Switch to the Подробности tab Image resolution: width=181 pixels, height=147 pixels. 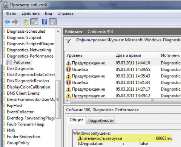pos(100,120)
